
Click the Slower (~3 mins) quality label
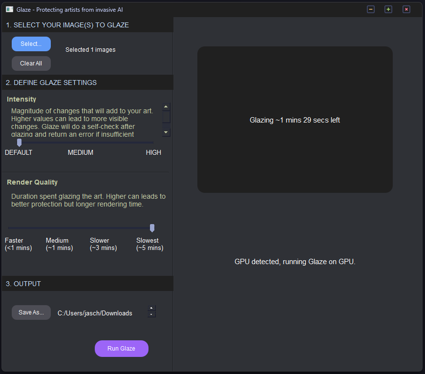103,244
